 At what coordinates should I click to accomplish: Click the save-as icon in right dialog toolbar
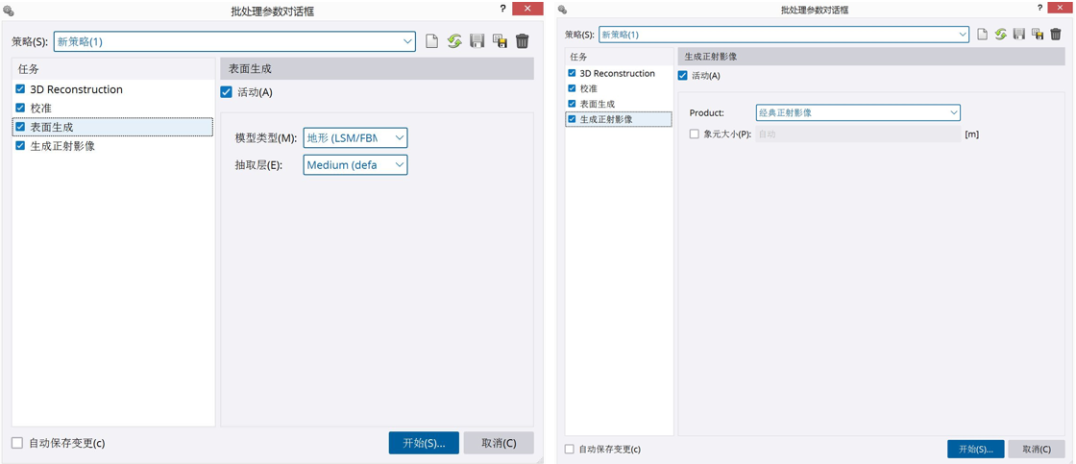1038,35
